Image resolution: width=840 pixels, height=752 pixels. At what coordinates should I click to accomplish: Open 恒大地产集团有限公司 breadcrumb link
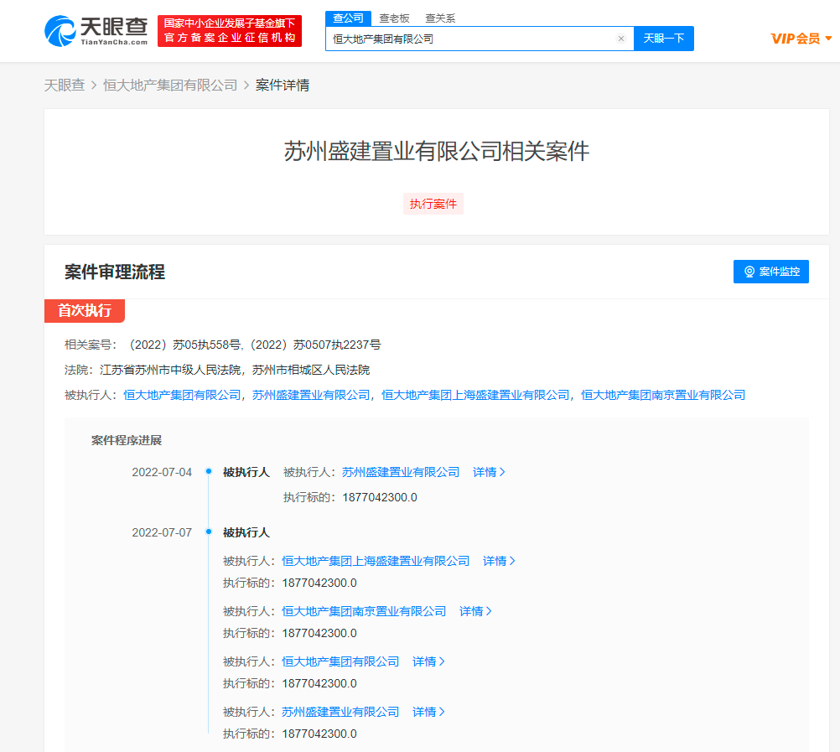(x=170, y=85)
